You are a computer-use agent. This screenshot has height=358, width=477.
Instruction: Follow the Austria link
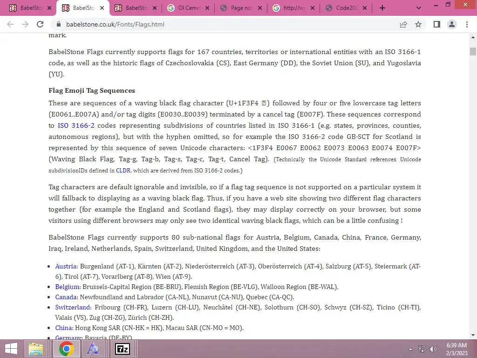66,266
